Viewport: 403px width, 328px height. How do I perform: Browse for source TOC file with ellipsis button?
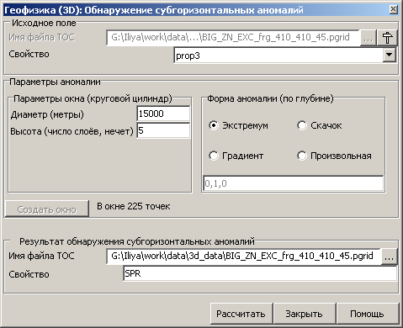[x=369, y=38]
